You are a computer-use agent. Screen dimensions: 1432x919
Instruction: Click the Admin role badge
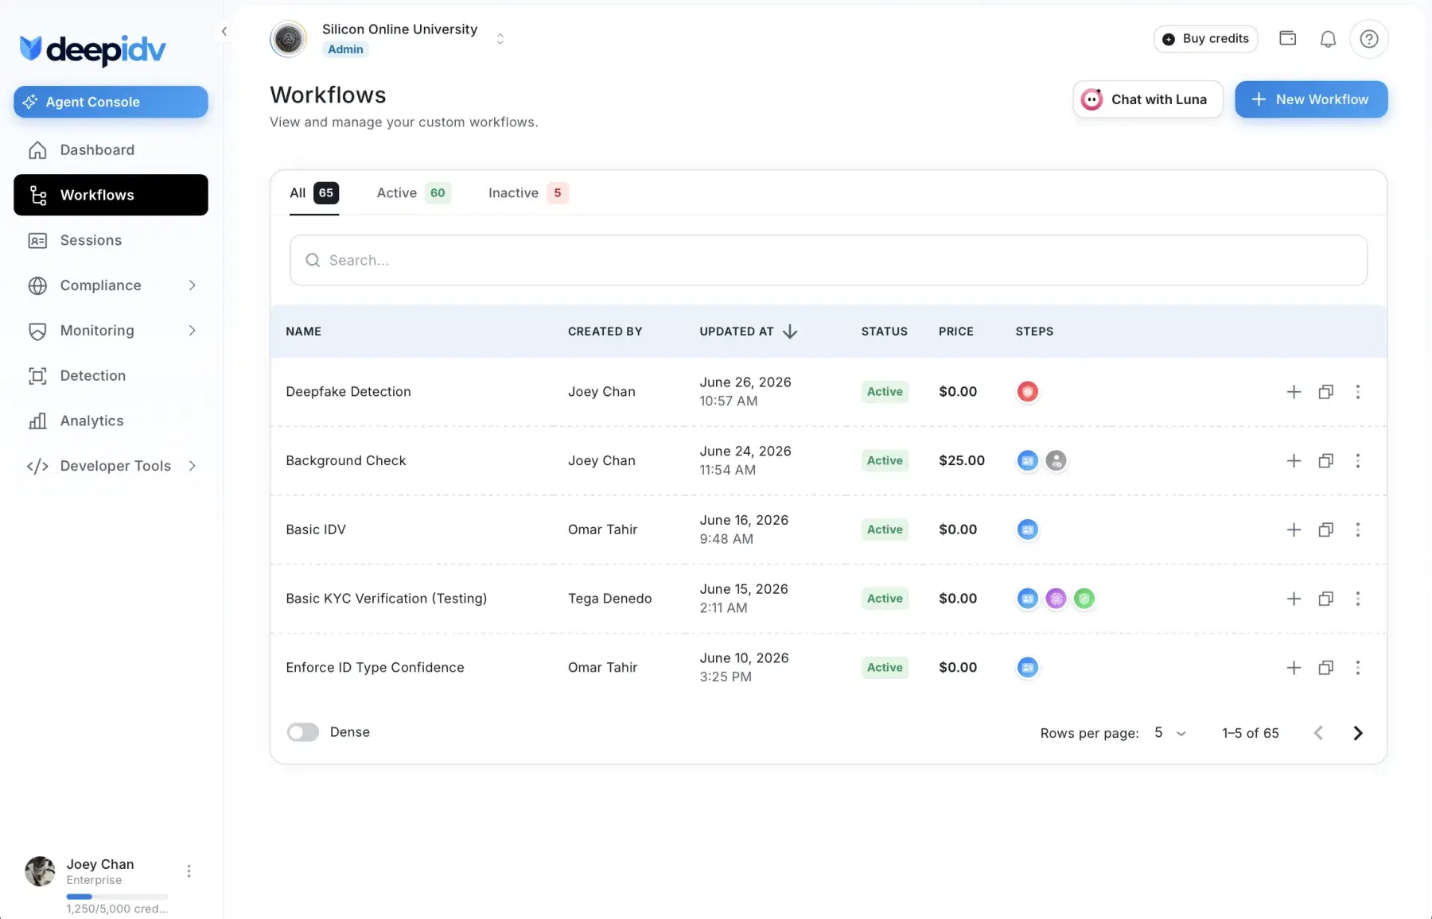[345, 49]
